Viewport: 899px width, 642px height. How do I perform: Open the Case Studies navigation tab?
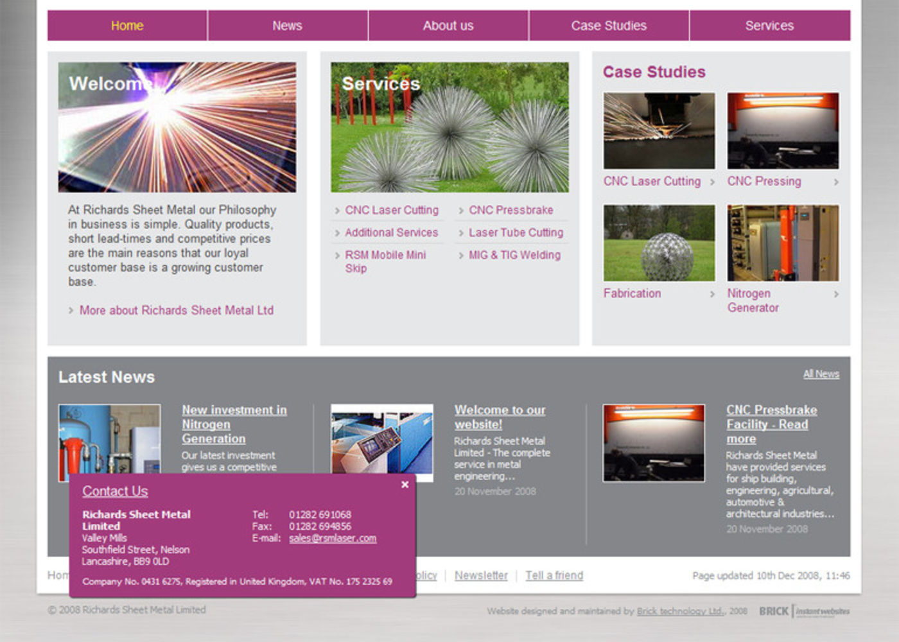tap(609, 26)
